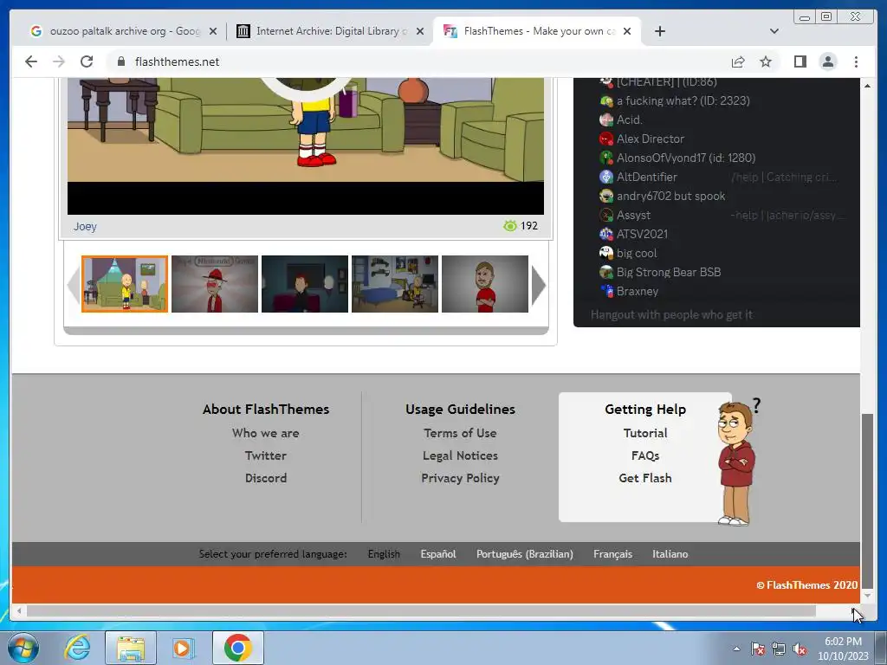Open the Twitter footer link

tap(265, 455)
